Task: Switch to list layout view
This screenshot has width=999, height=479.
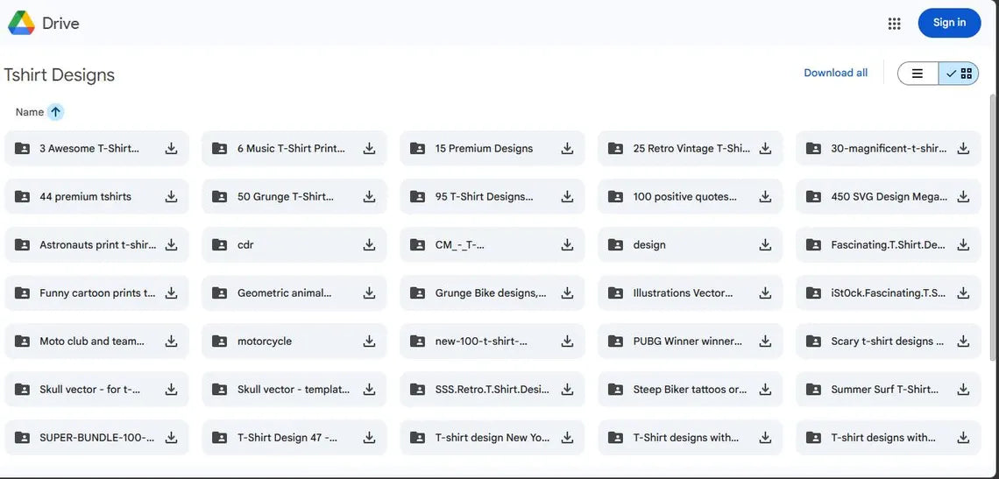Action: coord(918,74)
